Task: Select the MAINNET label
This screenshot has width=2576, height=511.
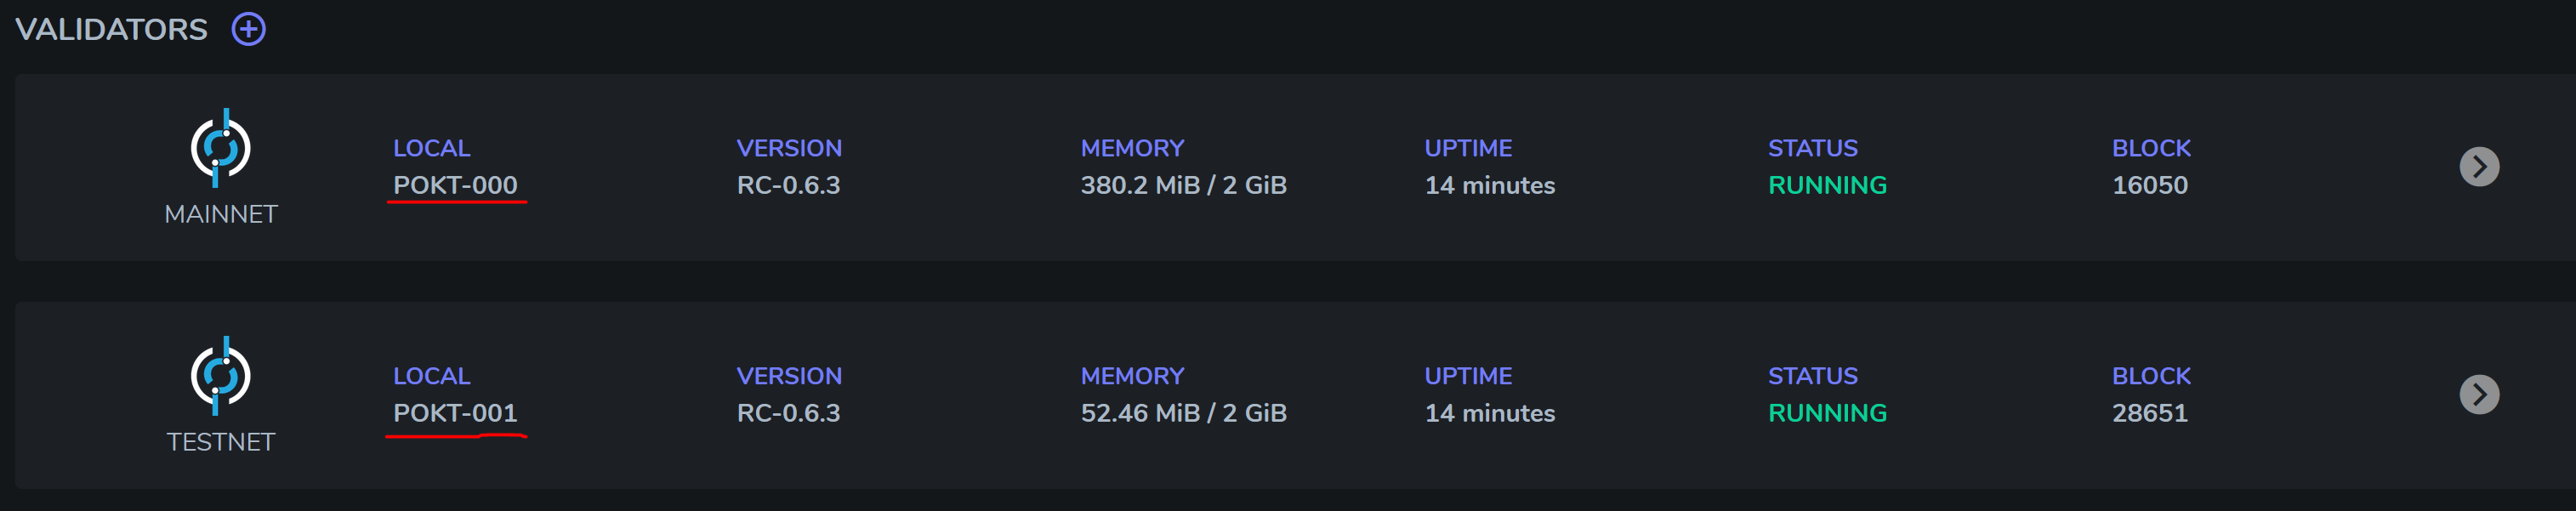Action: (221, 214)
